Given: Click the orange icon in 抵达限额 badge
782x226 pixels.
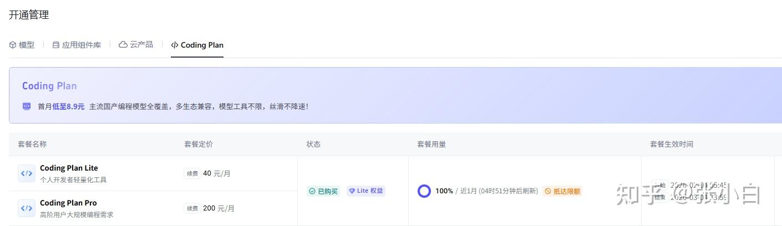Looking at the screenshot, I should coord(548,191).
